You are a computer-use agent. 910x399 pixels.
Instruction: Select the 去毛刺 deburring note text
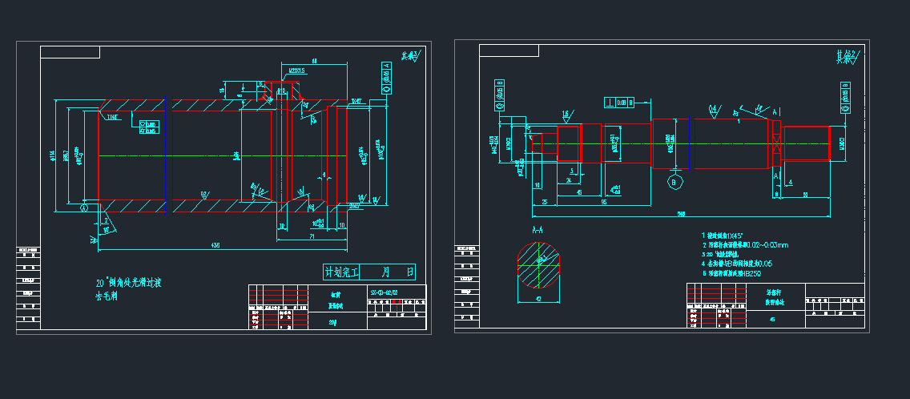pyautogui.click(x=107, y=296)
